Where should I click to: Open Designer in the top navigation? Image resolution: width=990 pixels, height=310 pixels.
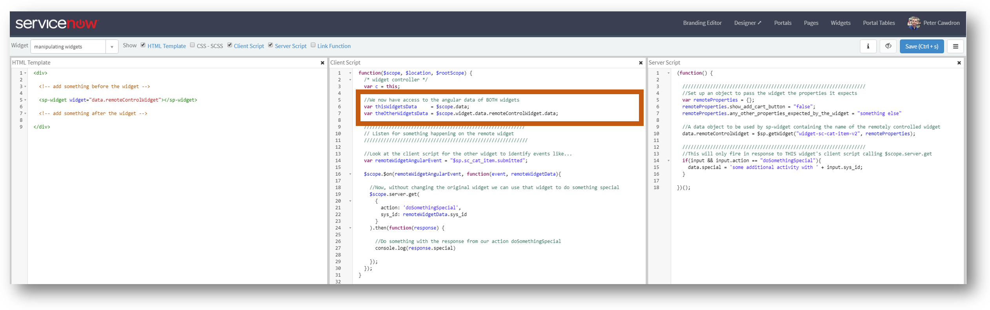point(748,23)
